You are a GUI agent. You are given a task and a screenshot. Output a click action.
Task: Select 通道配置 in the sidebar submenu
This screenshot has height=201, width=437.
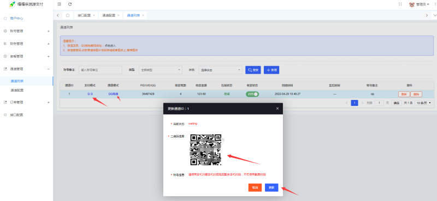coord(17,90)
